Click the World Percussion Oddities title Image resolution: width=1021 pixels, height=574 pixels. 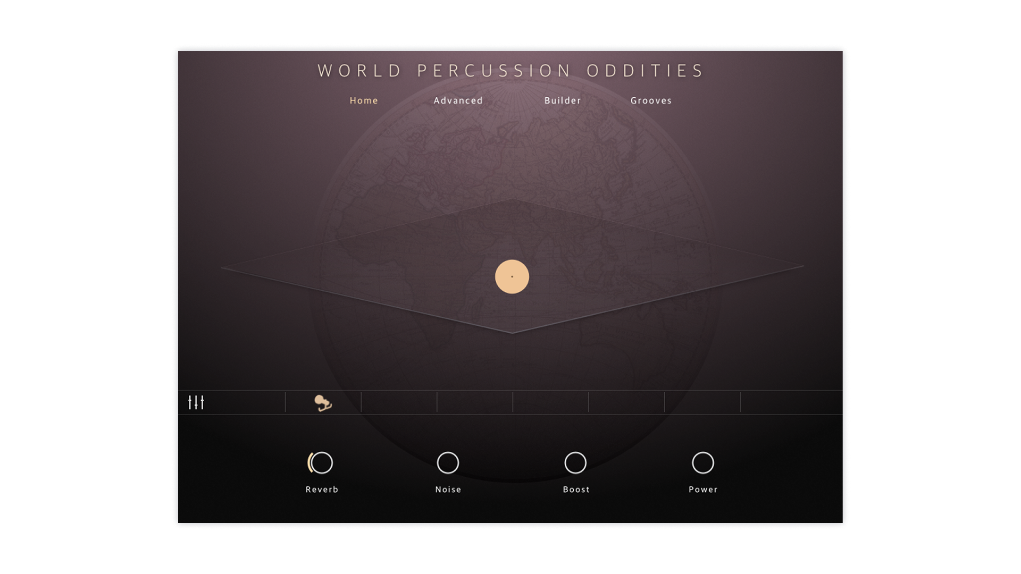(x=510, y=71)
